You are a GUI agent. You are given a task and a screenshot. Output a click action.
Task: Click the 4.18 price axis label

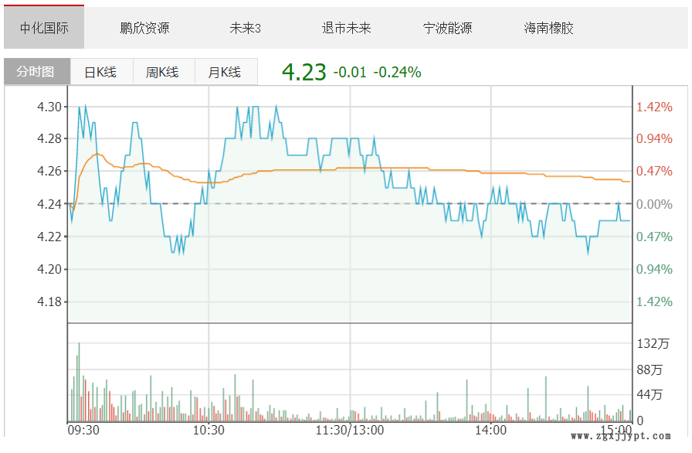point(49,301)
